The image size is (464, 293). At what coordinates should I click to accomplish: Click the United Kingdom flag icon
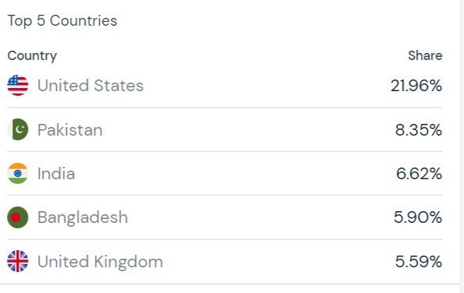(18, 261)
